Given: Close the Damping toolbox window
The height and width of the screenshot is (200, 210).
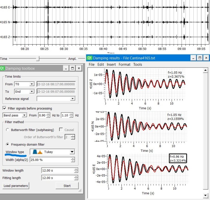Looking at the screenshot, I should [79, 68].
